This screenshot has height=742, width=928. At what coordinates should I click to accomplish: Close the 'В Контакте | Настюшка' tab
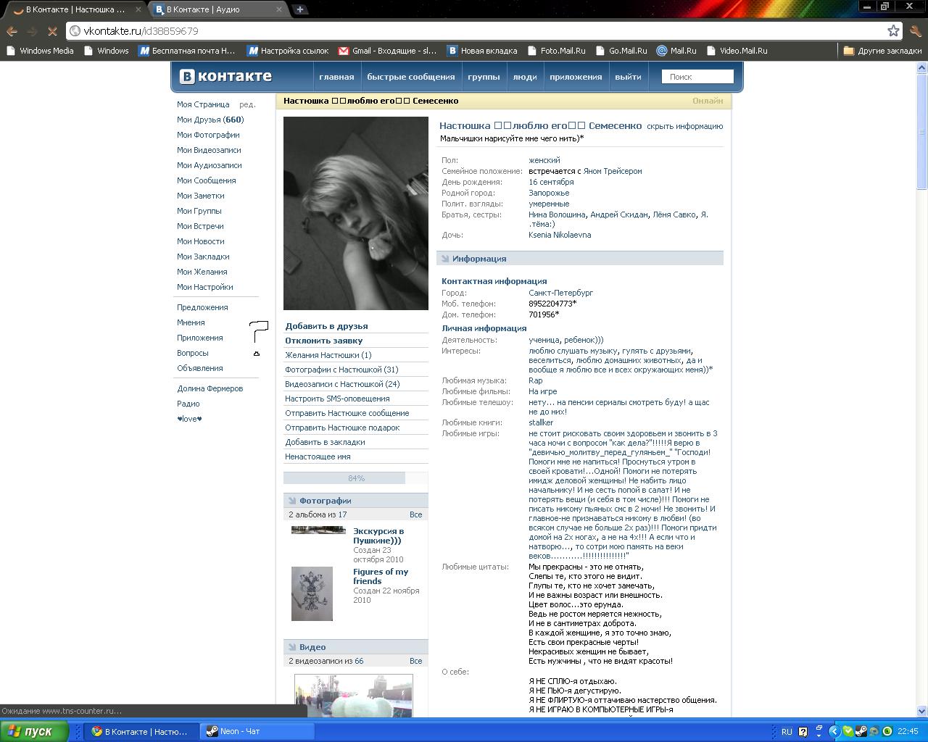click(x=138, y=9)
